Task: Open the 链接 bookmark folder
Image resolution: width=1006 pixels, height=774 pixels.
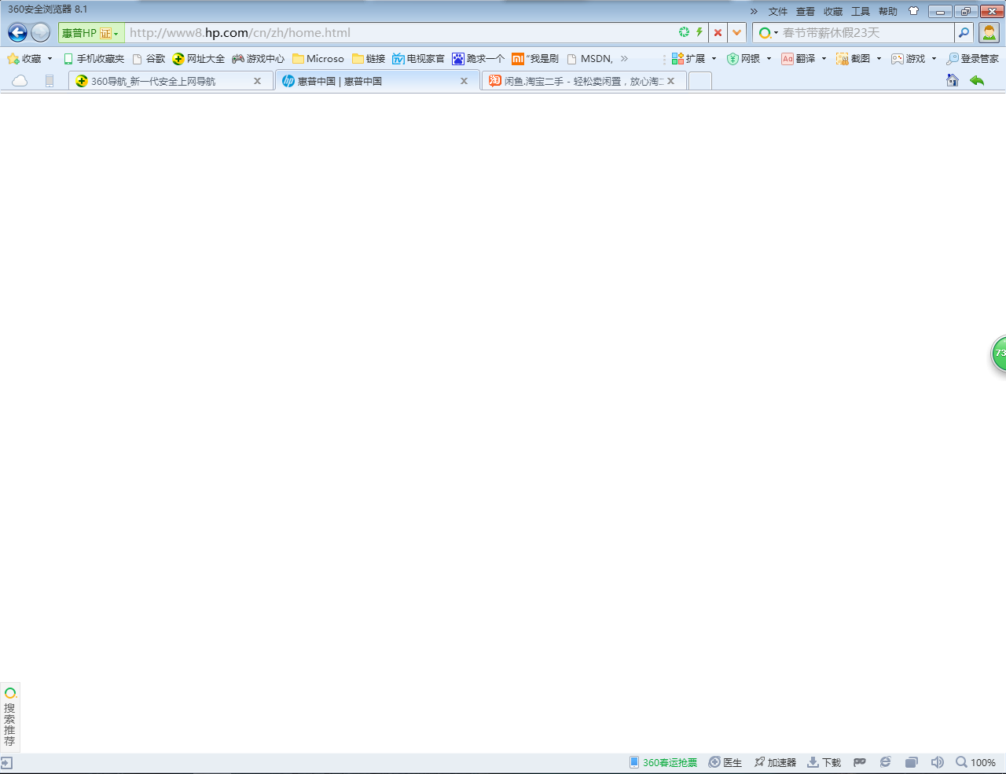Action: 369,59
